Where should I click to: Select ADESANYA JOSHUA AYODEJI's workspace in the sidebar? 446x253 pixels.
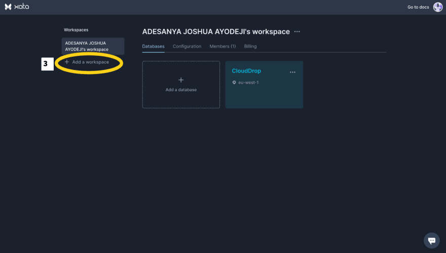pyautogui.click(x=93, y=46)
